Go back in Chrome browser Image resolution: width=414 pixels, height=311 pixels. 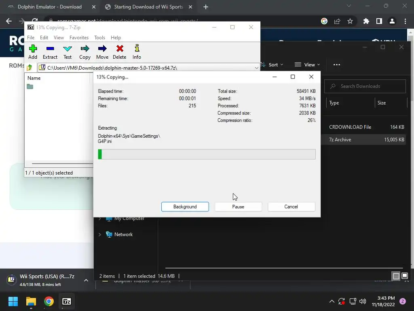9,21
